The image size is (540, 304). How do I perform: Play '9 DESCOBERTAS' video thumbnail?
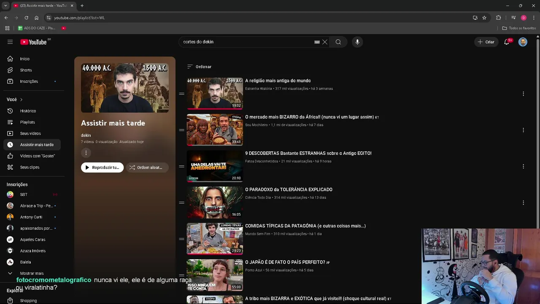tap(215, 166)
